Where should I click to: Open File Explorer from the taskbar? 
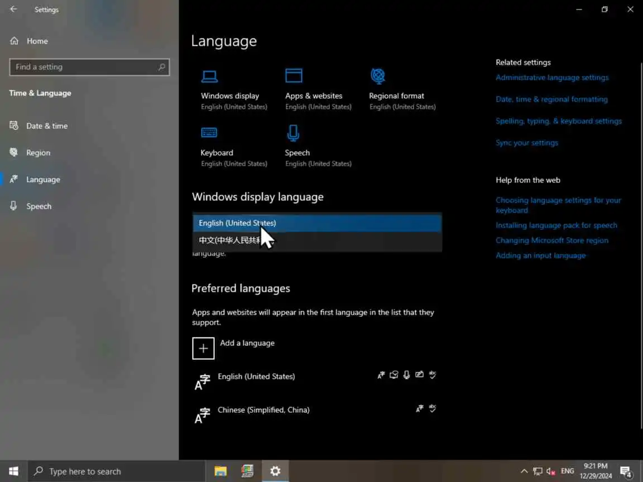pos(220,471)
